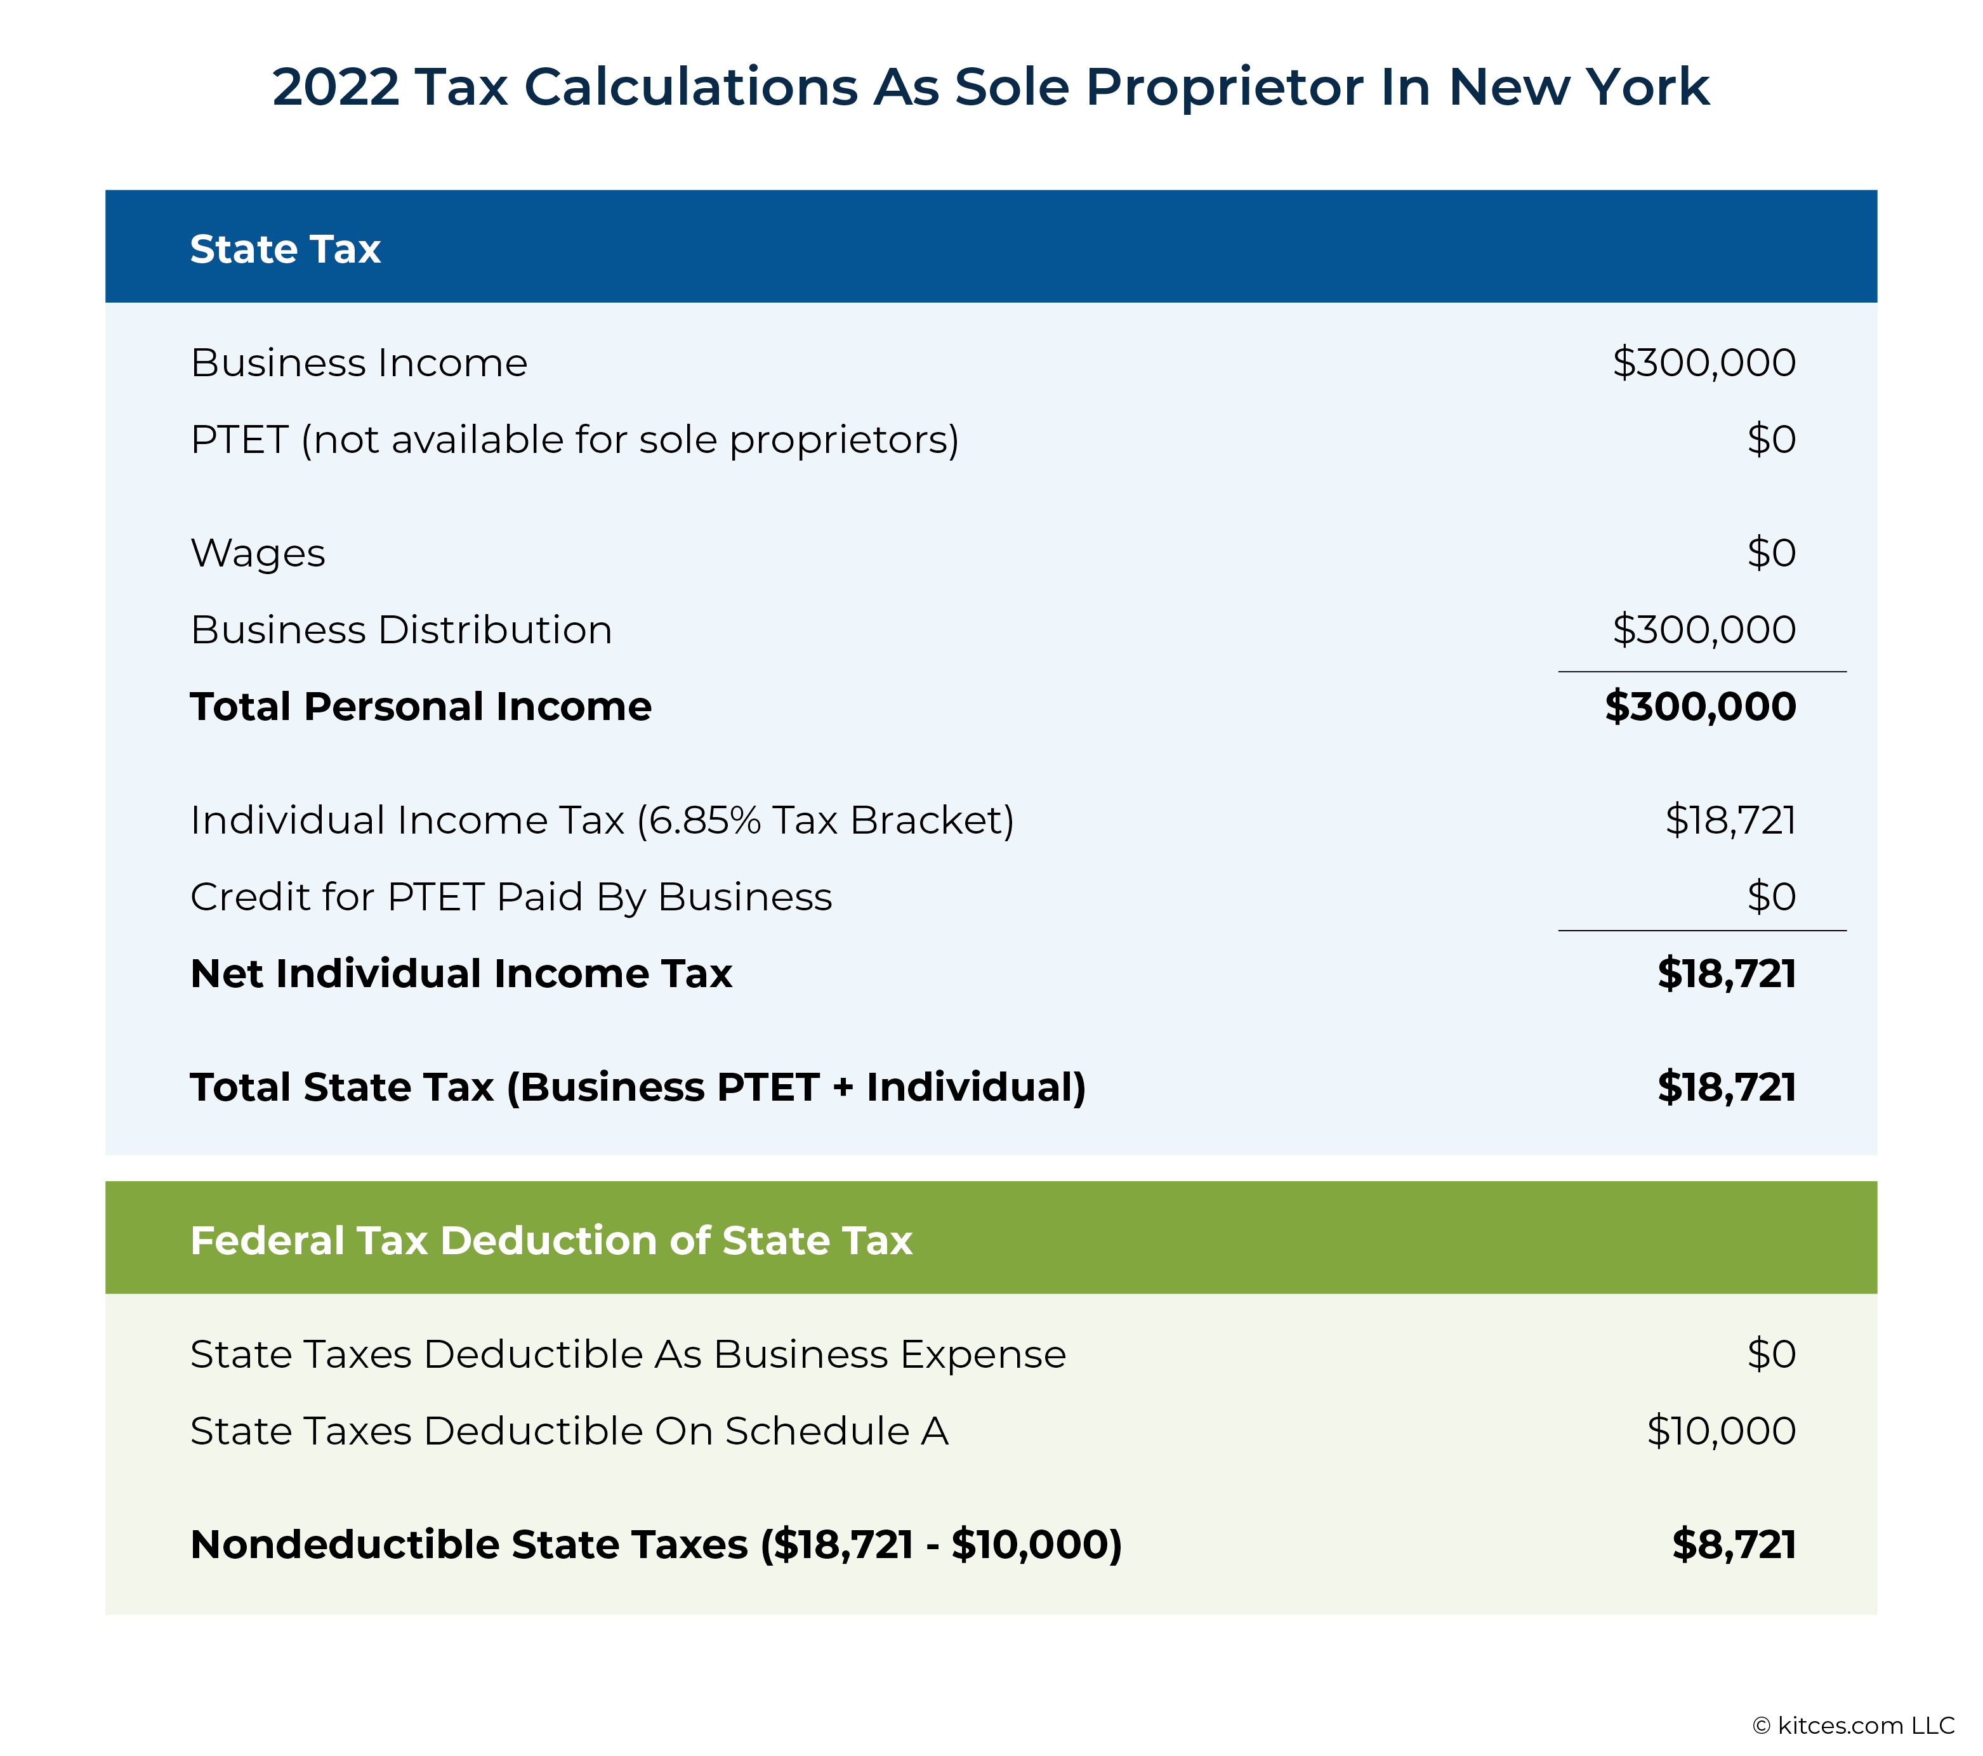Click the Total State Tax row label
The width and height of the screenshot is (1983, 1756).
[x=638, y=1087]
